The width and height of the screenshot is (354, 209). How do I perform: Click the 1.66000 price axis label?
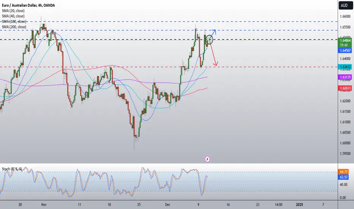point(345,16)
